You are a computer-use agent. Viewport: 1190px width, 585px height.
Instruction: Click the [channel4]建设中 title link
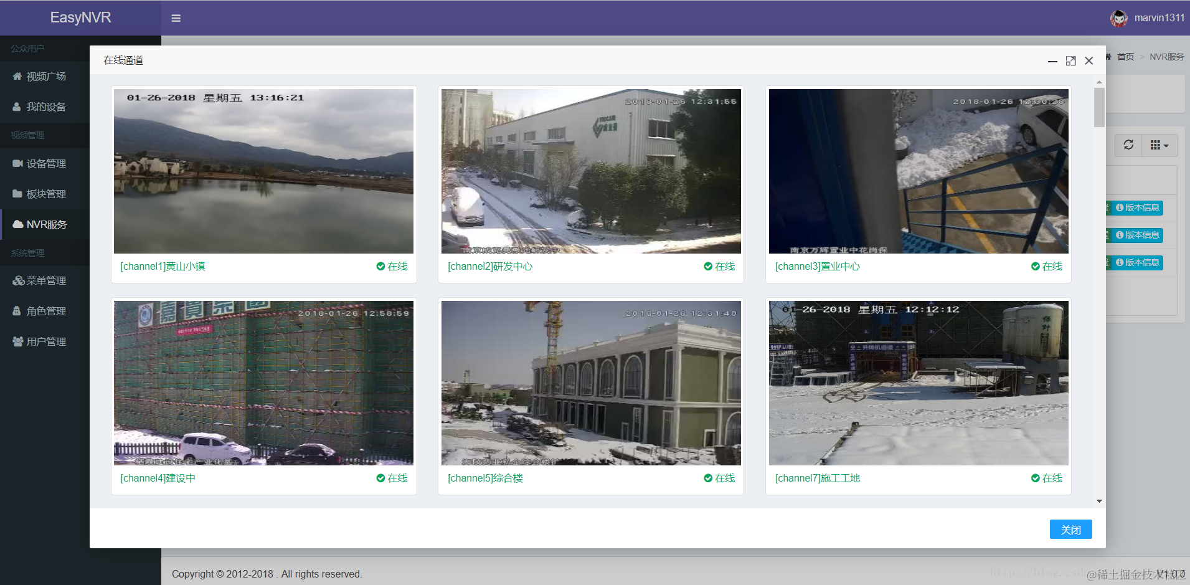click(x=158, y=478)
